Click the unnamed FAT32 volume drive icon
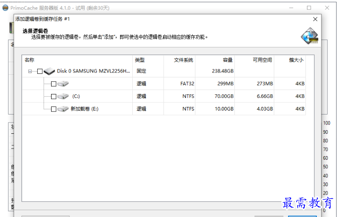The height and width of the screenshot is (217, 337). tap(63, 84)
